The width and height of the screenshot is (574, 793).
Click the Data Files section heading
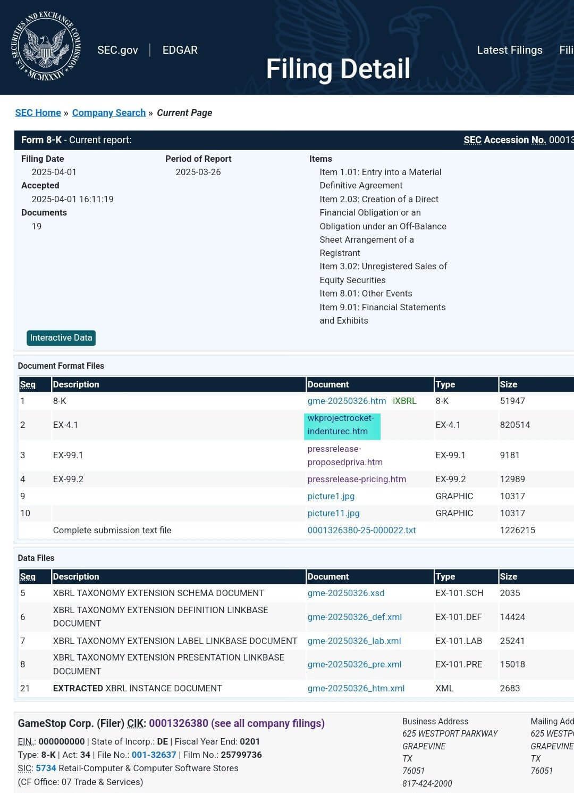point(36,558)
